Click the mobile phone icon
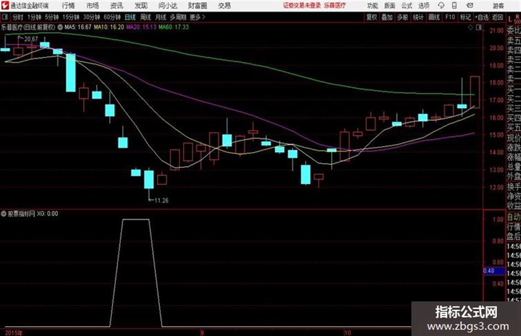This screenshot has width=521, height=336. 454,6
